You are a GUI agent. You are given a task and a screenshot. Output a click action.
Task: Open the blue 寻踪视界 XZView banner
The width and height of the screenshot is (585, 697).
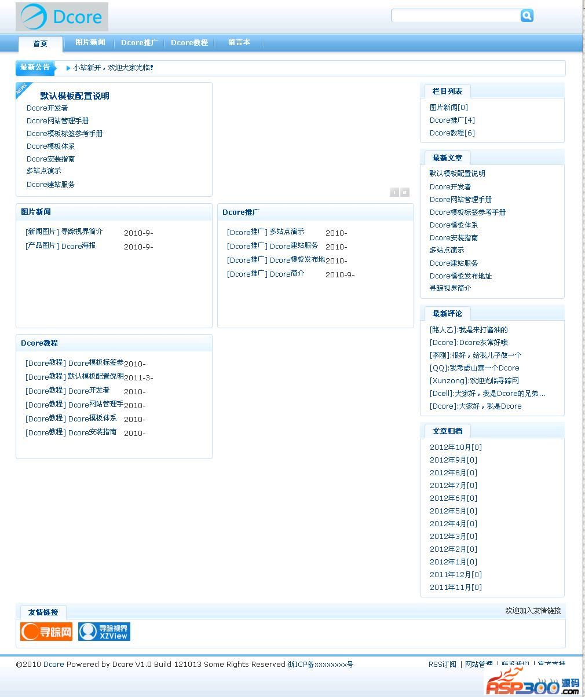104,632
